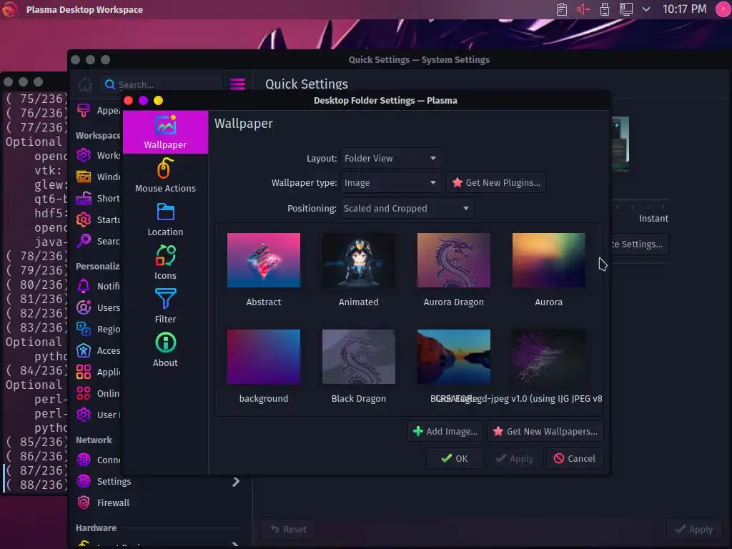Image resolution: width=732 pixels, height=549 pixels.
Task: Expand hidden system tray icons arrow
Action: point(646,9)
